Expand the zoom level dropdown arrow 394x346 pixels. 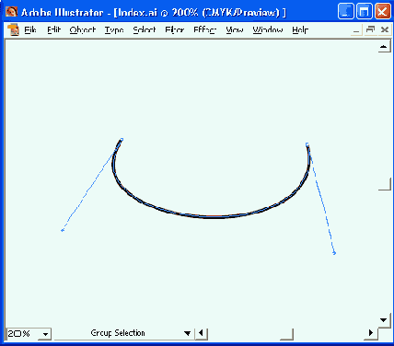click(45, 334)
